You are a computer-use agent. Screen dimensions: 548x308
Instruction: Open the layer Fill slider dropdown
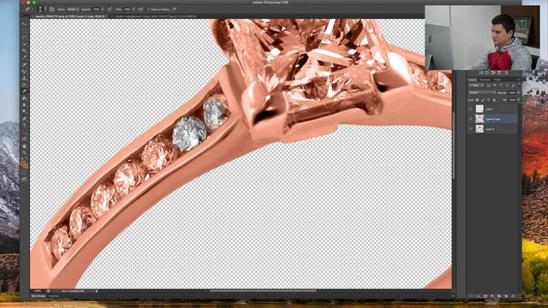(519, 100)
